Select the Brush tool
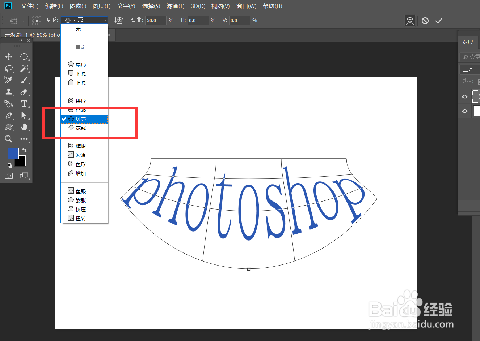The image size is (480, 341). pyautogui.click(x=24, y=80)
